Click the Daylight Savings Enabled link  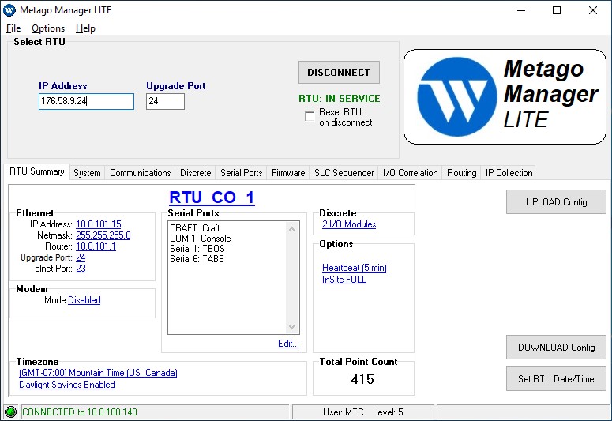pos(67,385)
